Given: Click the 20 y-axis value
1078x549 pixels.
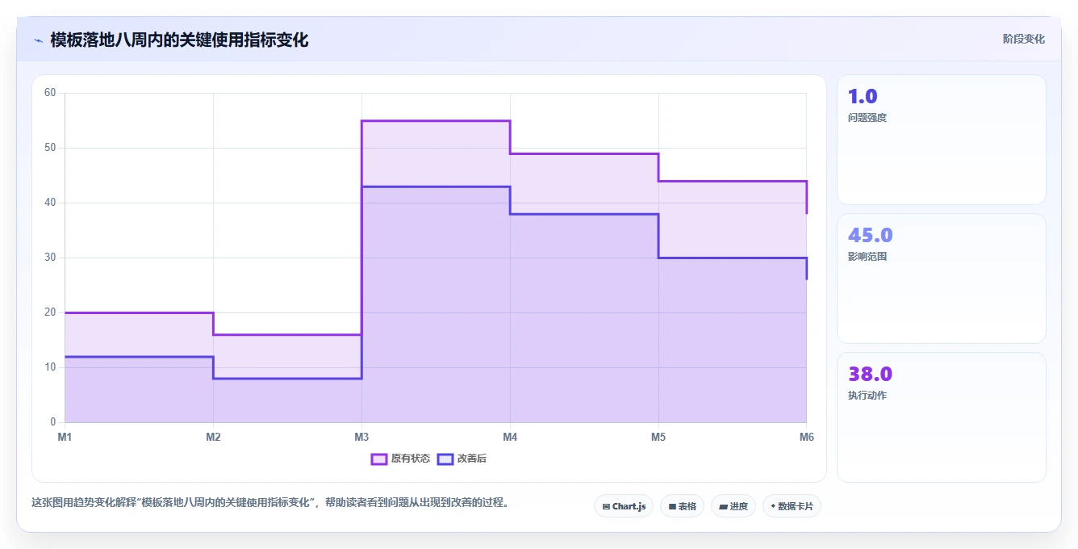Looking at the screenshot, I should click(50, 312).
